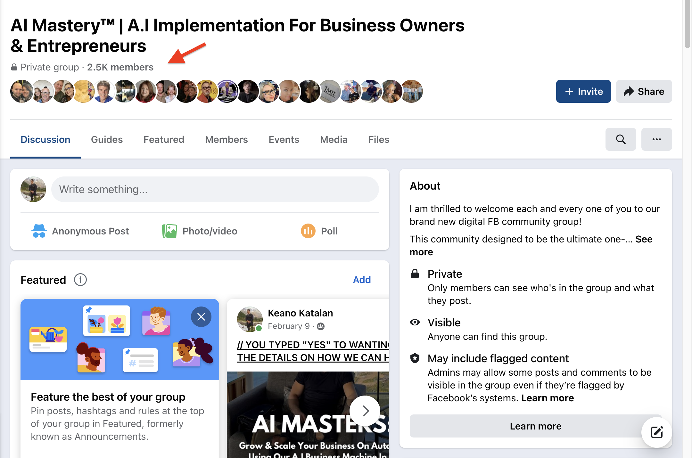This screenshot has width=692, height=458.
Task: Click the 'Feature the best of your group' heading
Action: [108, 397]
